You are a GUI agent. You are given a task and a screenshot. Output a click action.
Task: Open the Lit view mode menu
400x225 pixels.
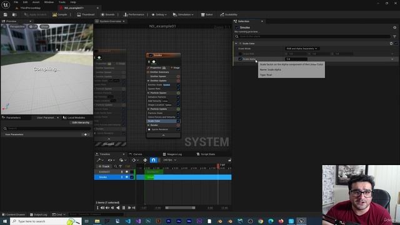[33, 26]
